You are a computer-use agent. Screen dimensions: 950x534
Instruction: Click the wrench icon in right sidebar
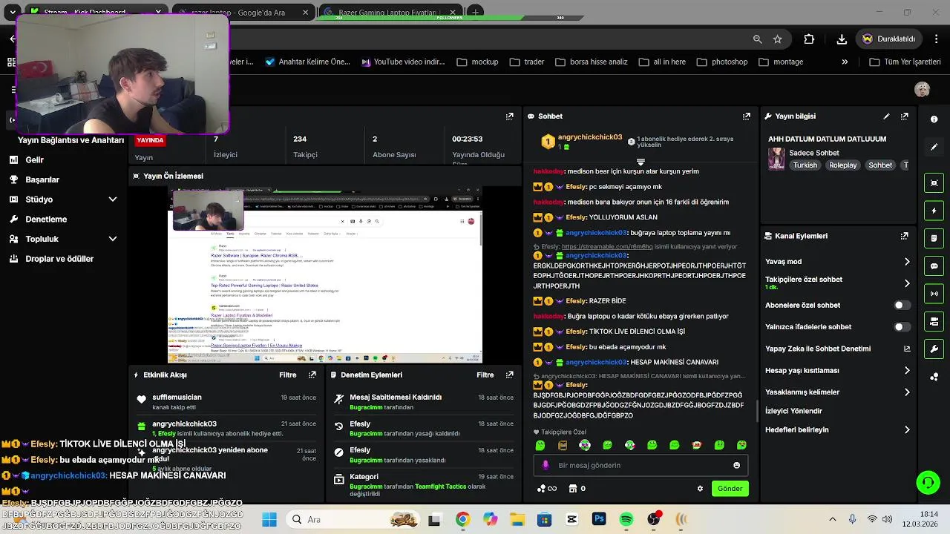[x=934, y=349]
